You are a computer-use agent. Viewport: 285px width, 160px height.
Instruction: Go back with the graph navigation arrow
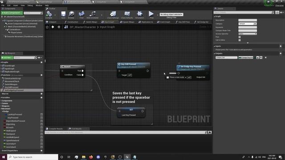point(53,27)
